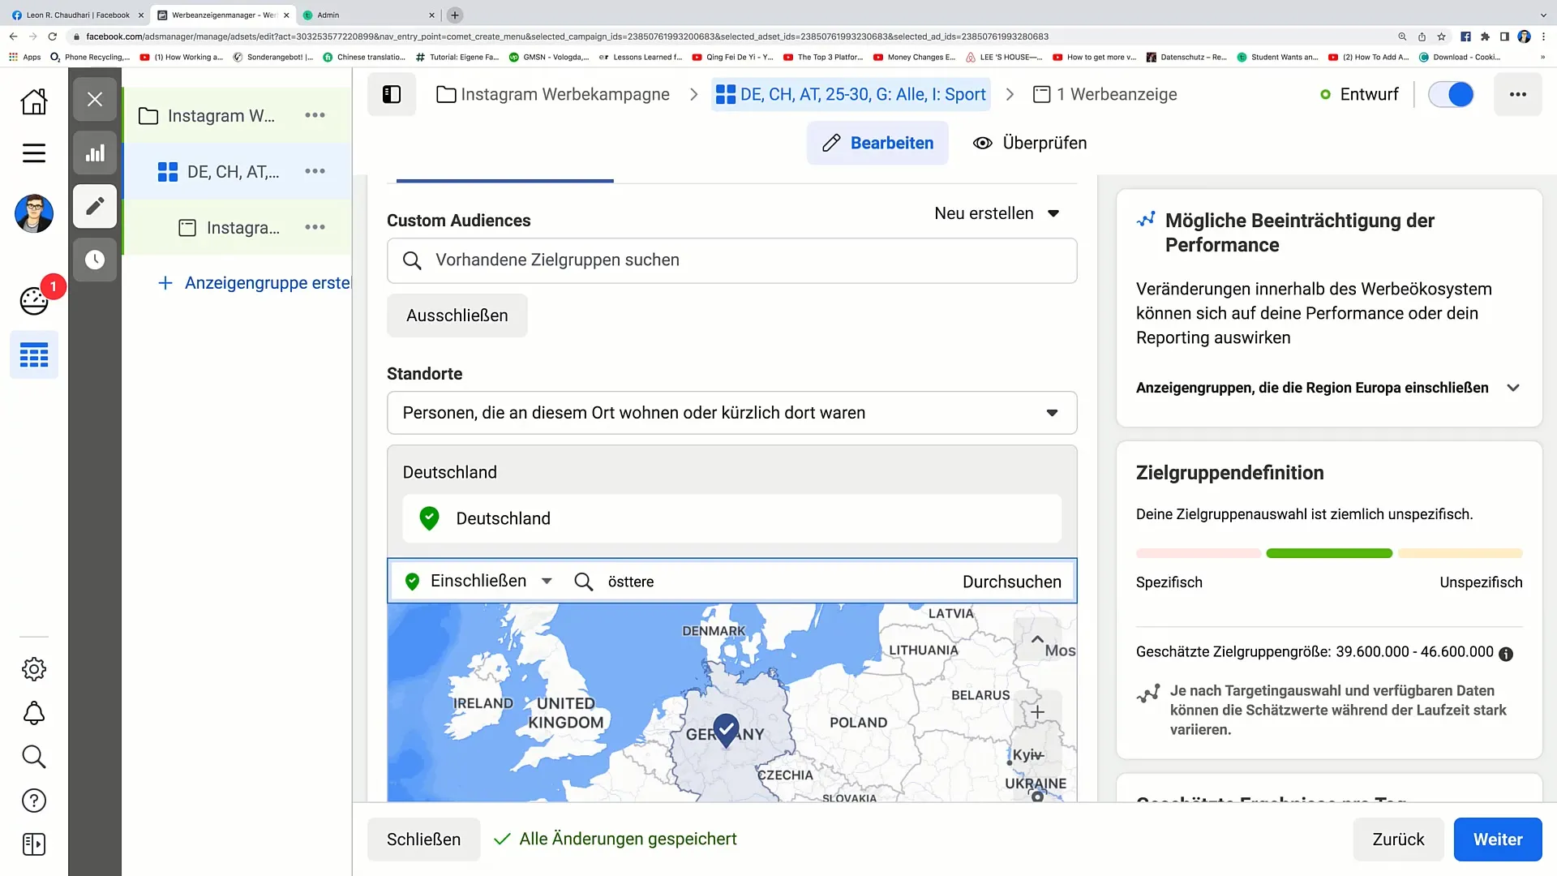
Task: Open the bar chart performance icon
Action: [95, 152]
